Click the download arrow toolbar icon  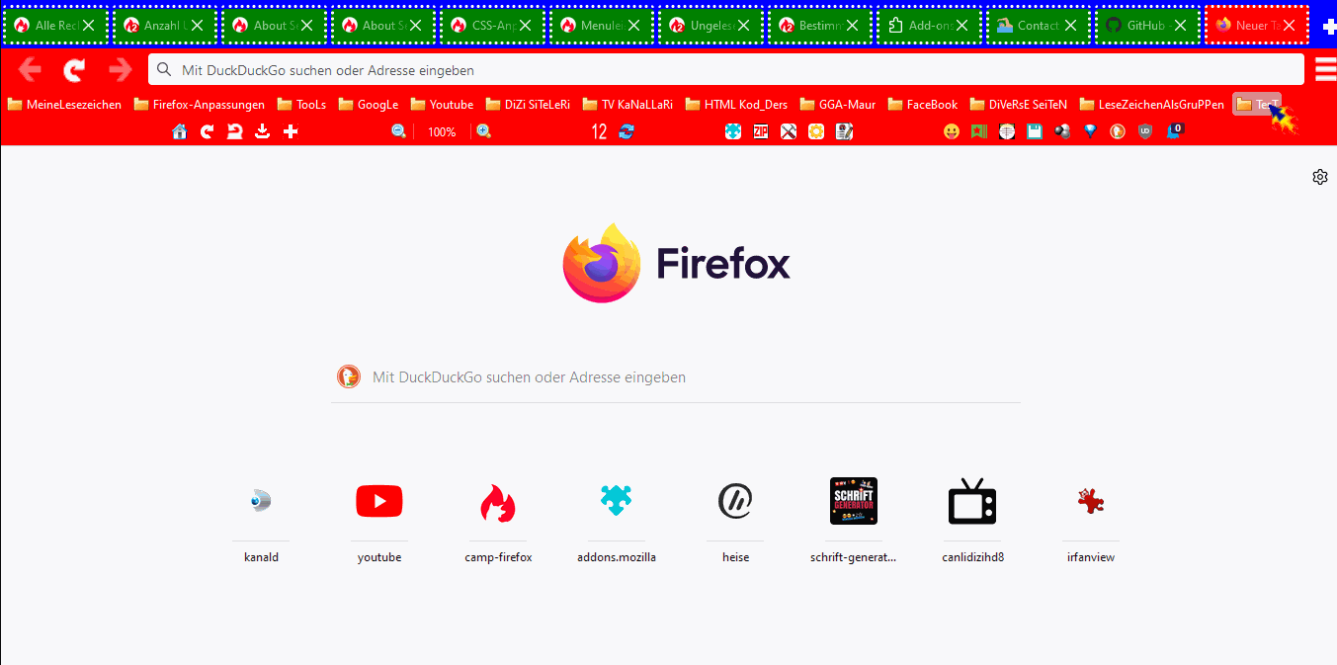pos(262,131)
